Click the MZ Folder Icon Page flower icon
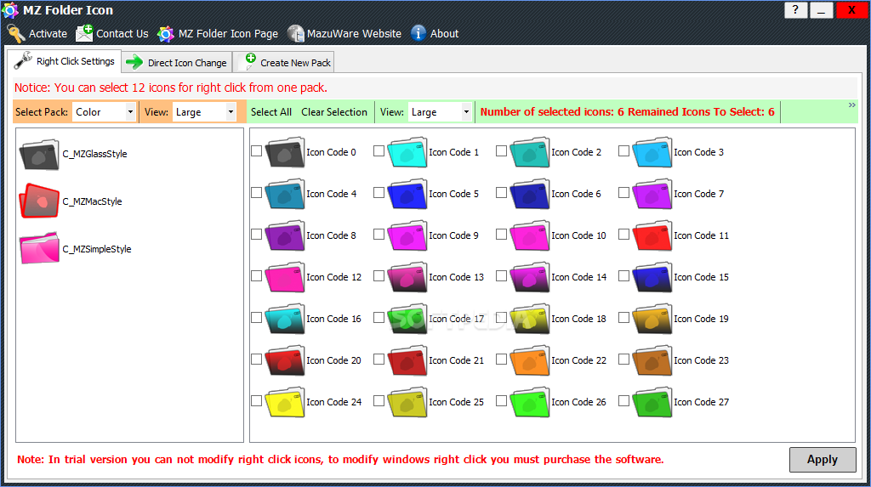 (166, 34)
